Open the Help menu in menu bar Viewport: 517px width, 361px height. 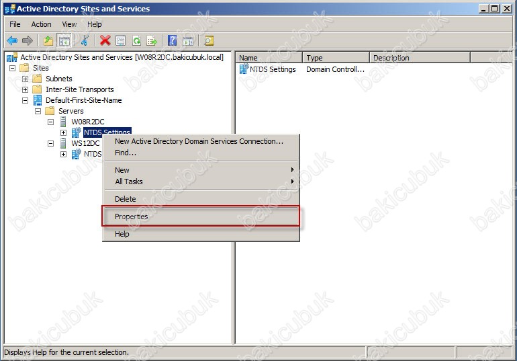point(94,24)
